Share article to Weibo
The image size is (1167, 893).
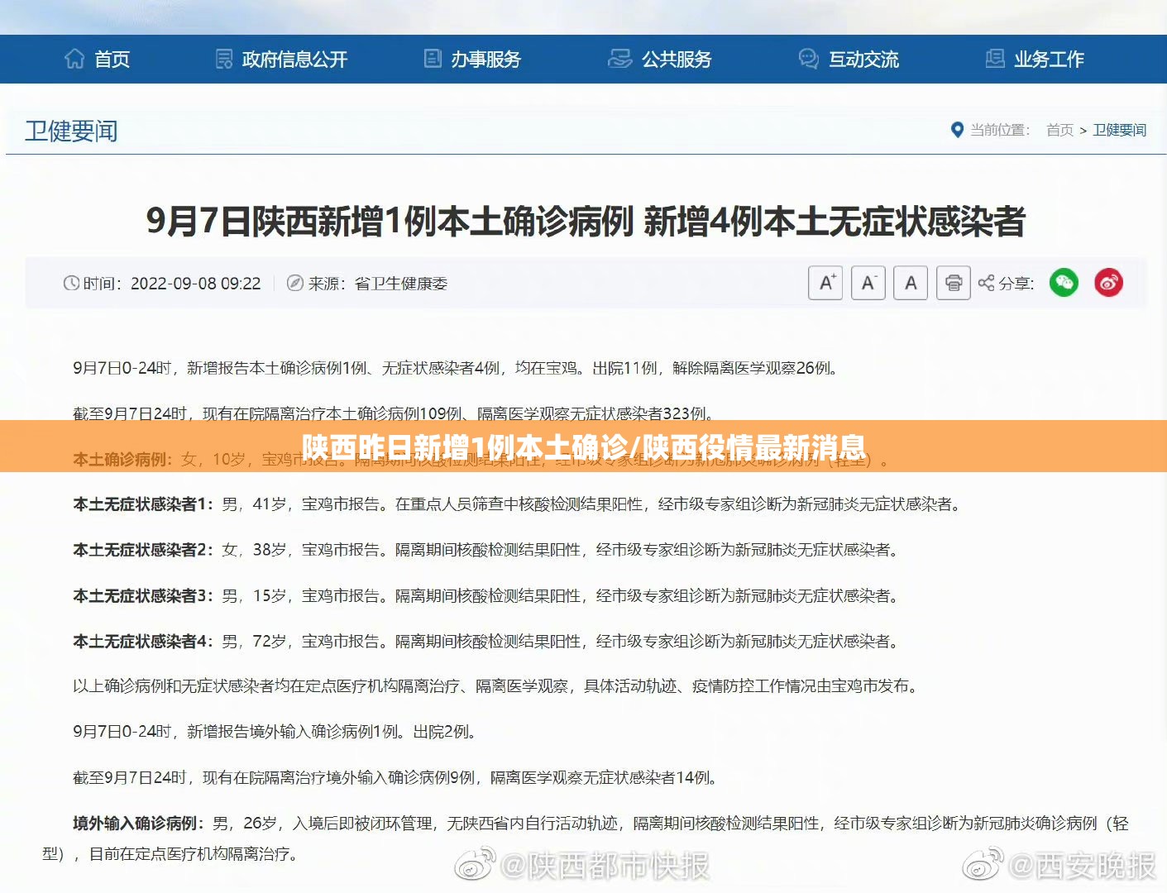click(1108, 283)
